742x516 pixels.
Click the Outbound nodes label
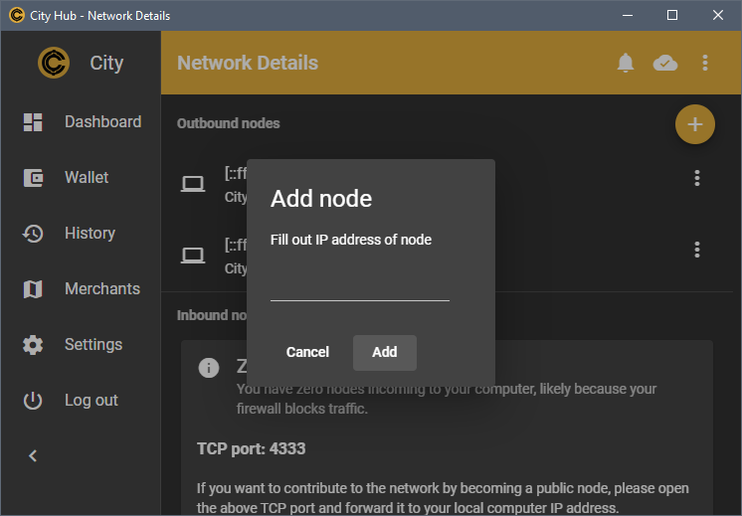[228, 123]
